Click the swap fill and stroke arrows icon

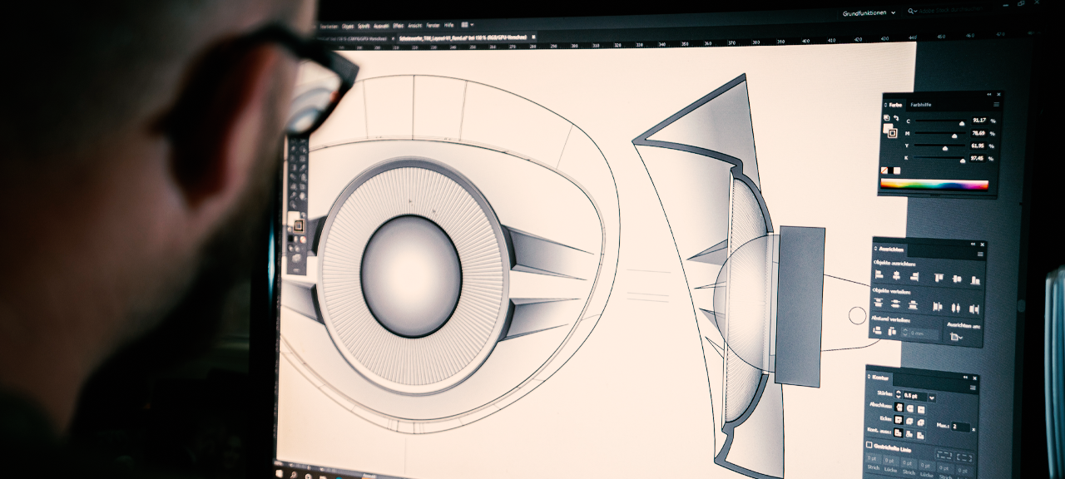pos(896,116)
